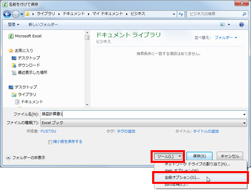This screenshot has width=251, height=190.
Task: Select 最近表示した場所 in favorites
Action: 29,73
